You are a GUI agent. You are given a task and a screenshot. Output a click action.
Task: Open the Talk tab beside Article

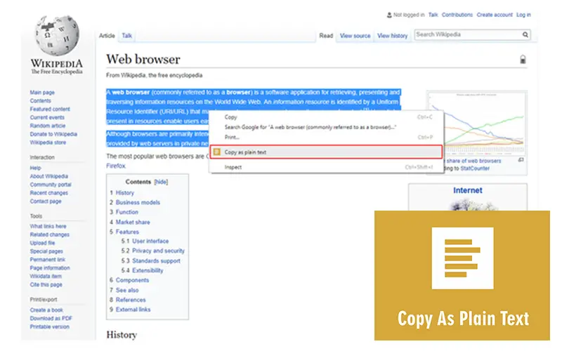click(x=127, y=36)
